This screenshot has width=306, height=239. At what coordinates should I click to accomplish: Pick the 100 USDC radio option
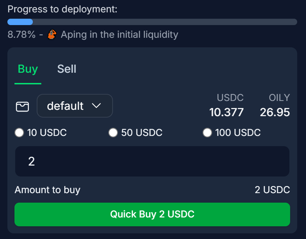coord(207,133)
